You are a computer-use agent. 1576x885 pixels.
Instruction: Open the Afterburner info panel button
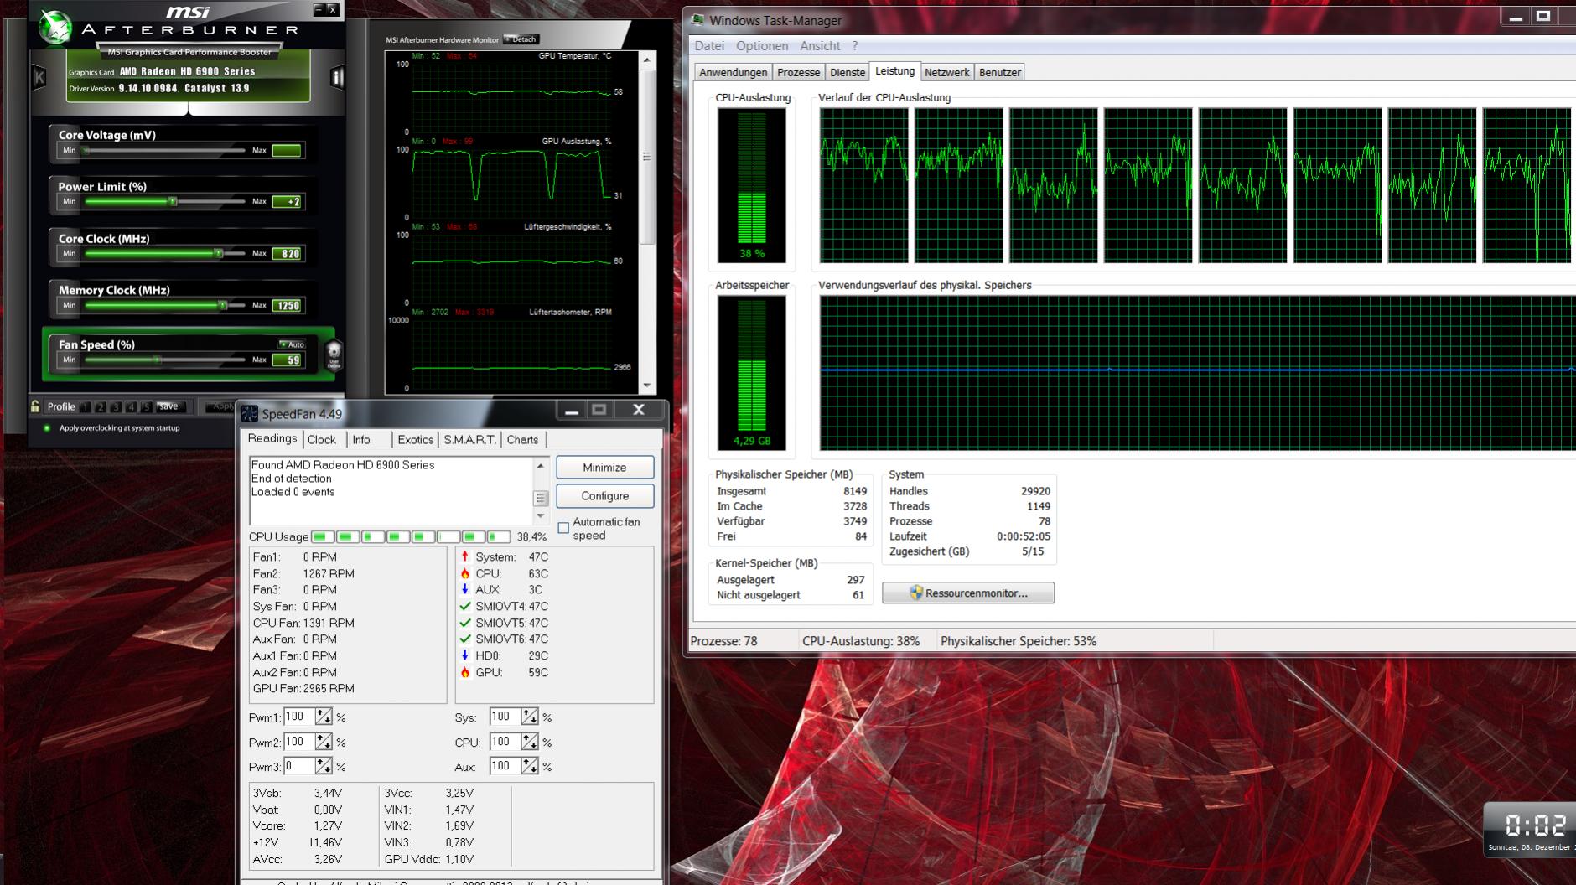click(x=337, y=78)
